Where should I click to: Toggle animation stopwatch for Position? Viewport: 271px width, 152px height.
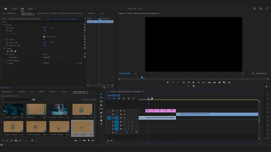(7, 27)
